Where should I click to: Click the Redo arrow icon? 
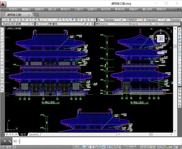[x=52, y=20]
